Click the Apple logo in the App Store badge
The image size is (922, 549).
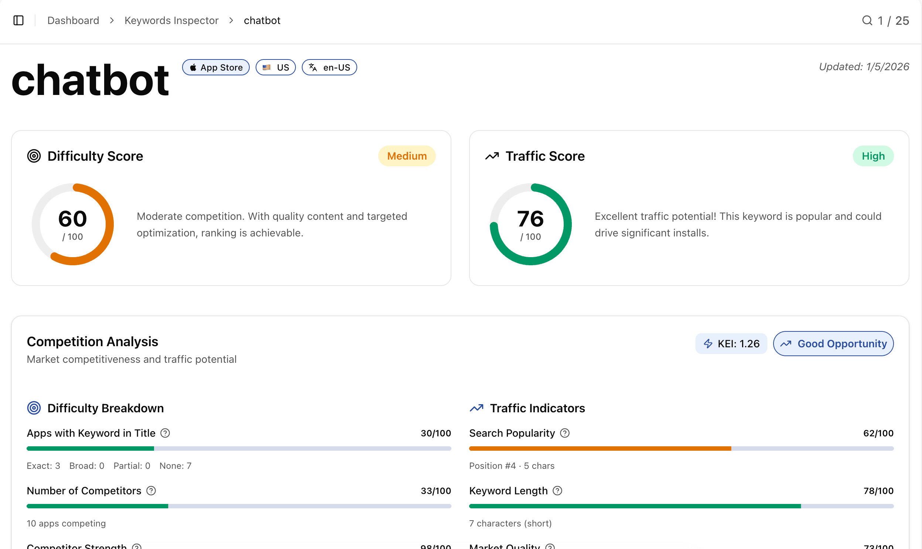tap(194, 67)
